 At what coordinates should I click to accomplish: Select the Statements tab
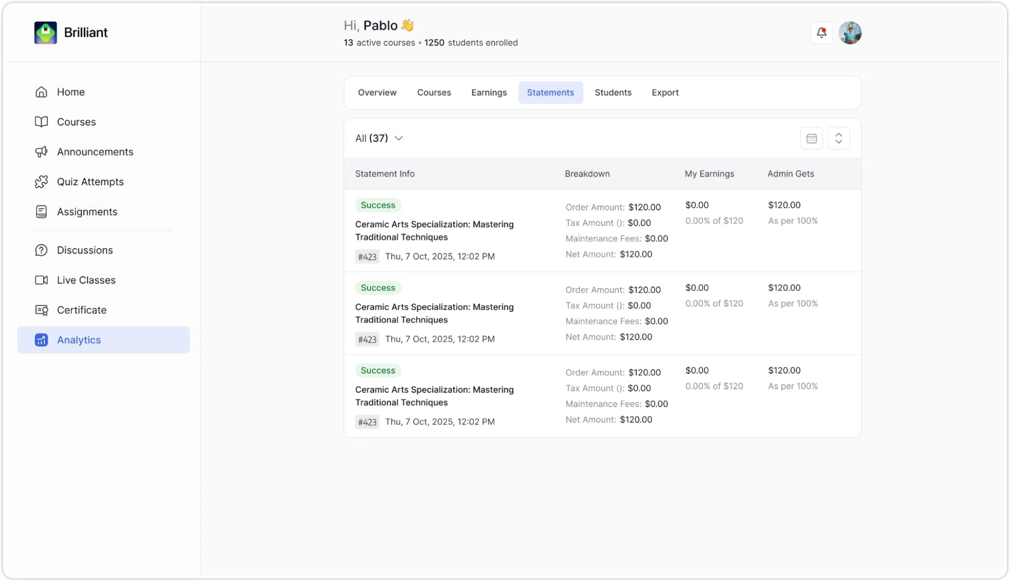[550, 93]
